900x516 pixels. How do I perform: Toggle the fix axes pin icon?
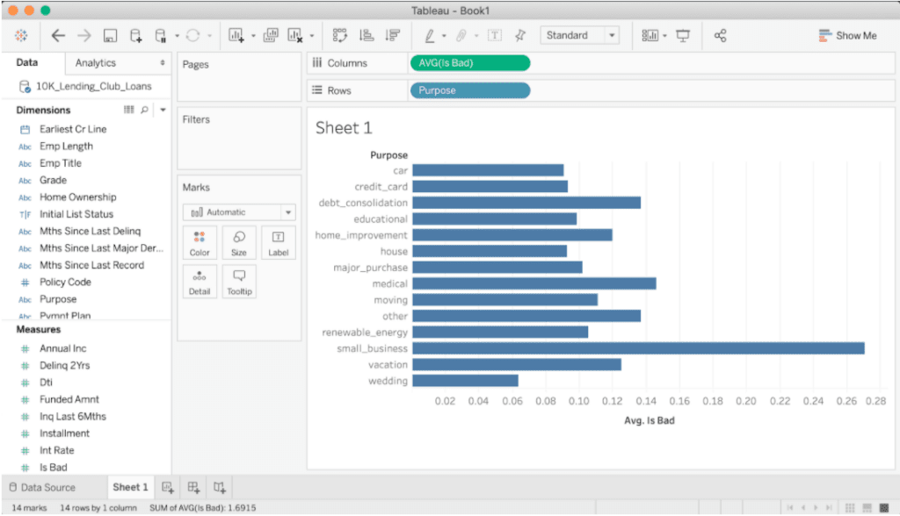[520, 36]
